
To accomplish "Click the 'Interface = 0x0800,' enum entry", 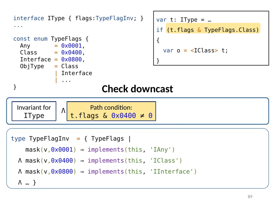I will [x=52, y=60].
